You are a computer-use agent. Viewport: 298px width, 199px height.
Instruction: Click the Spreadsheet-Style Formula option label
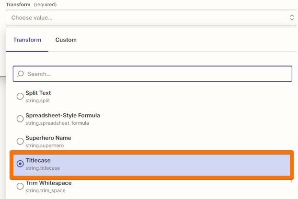[x=63, y=115]
